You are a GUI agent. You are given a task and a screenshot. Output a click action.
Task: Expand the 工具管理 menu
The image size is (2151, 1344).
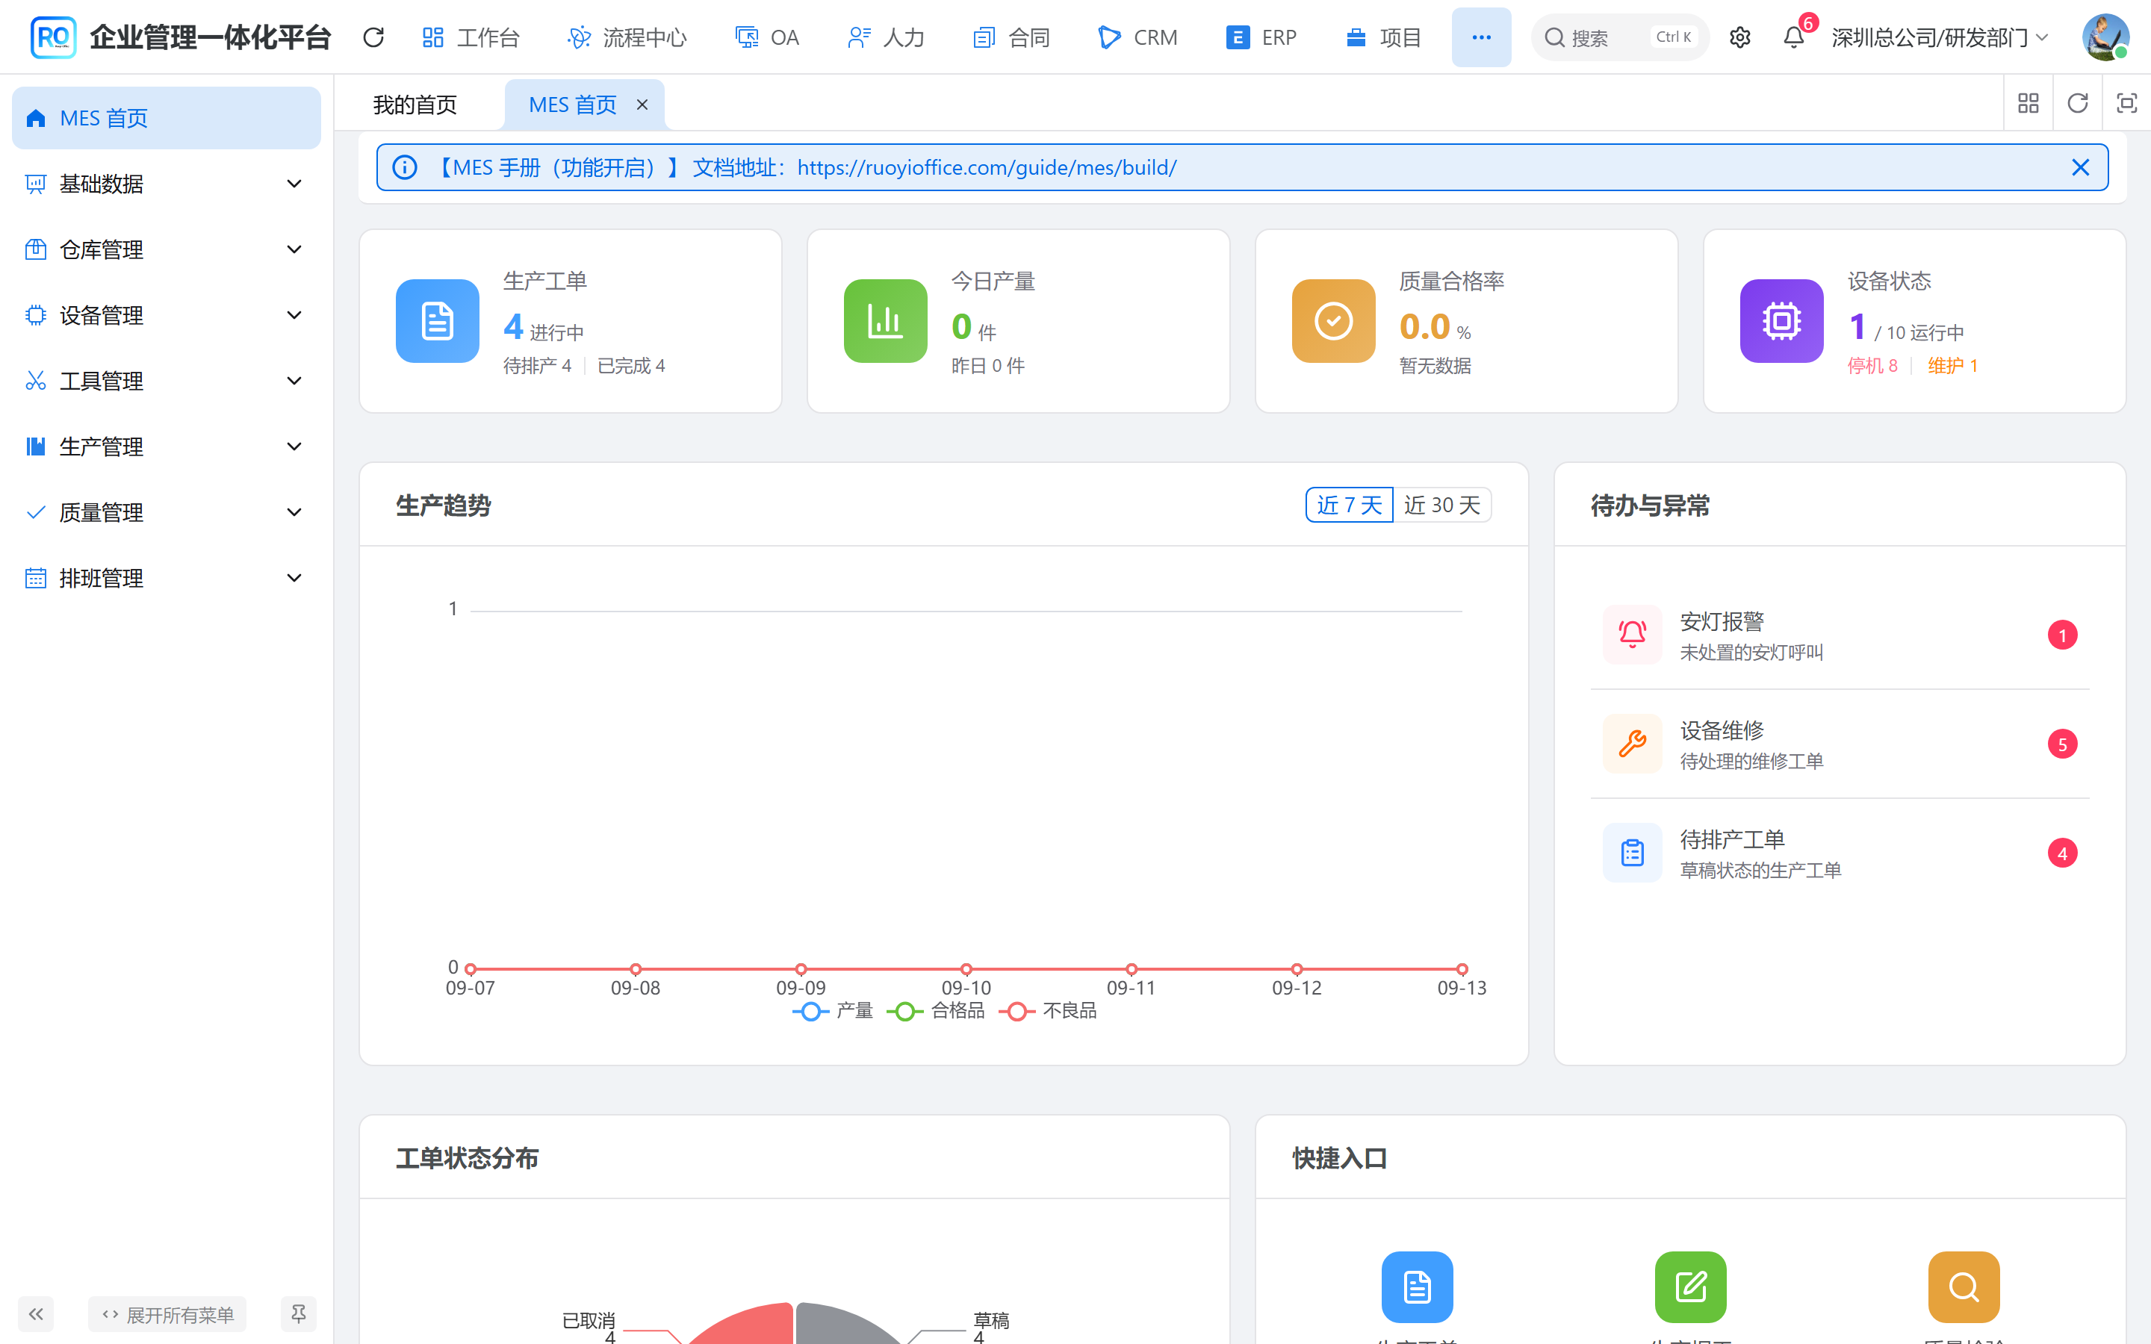click(167, 382)
